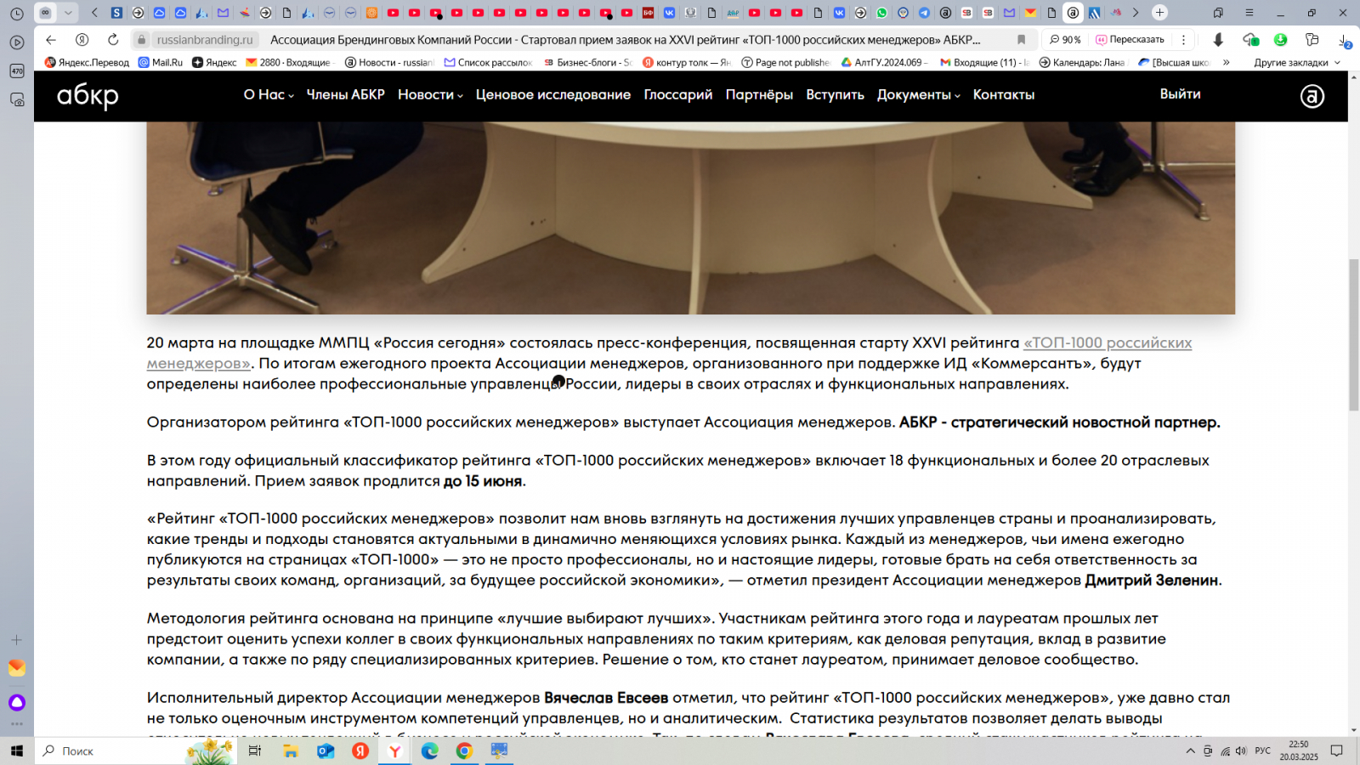Image resolution: width=1360 pixels, height=765 pixels.
Task: Reload the page with the refresh icon
Action: (x=113, y=40)
